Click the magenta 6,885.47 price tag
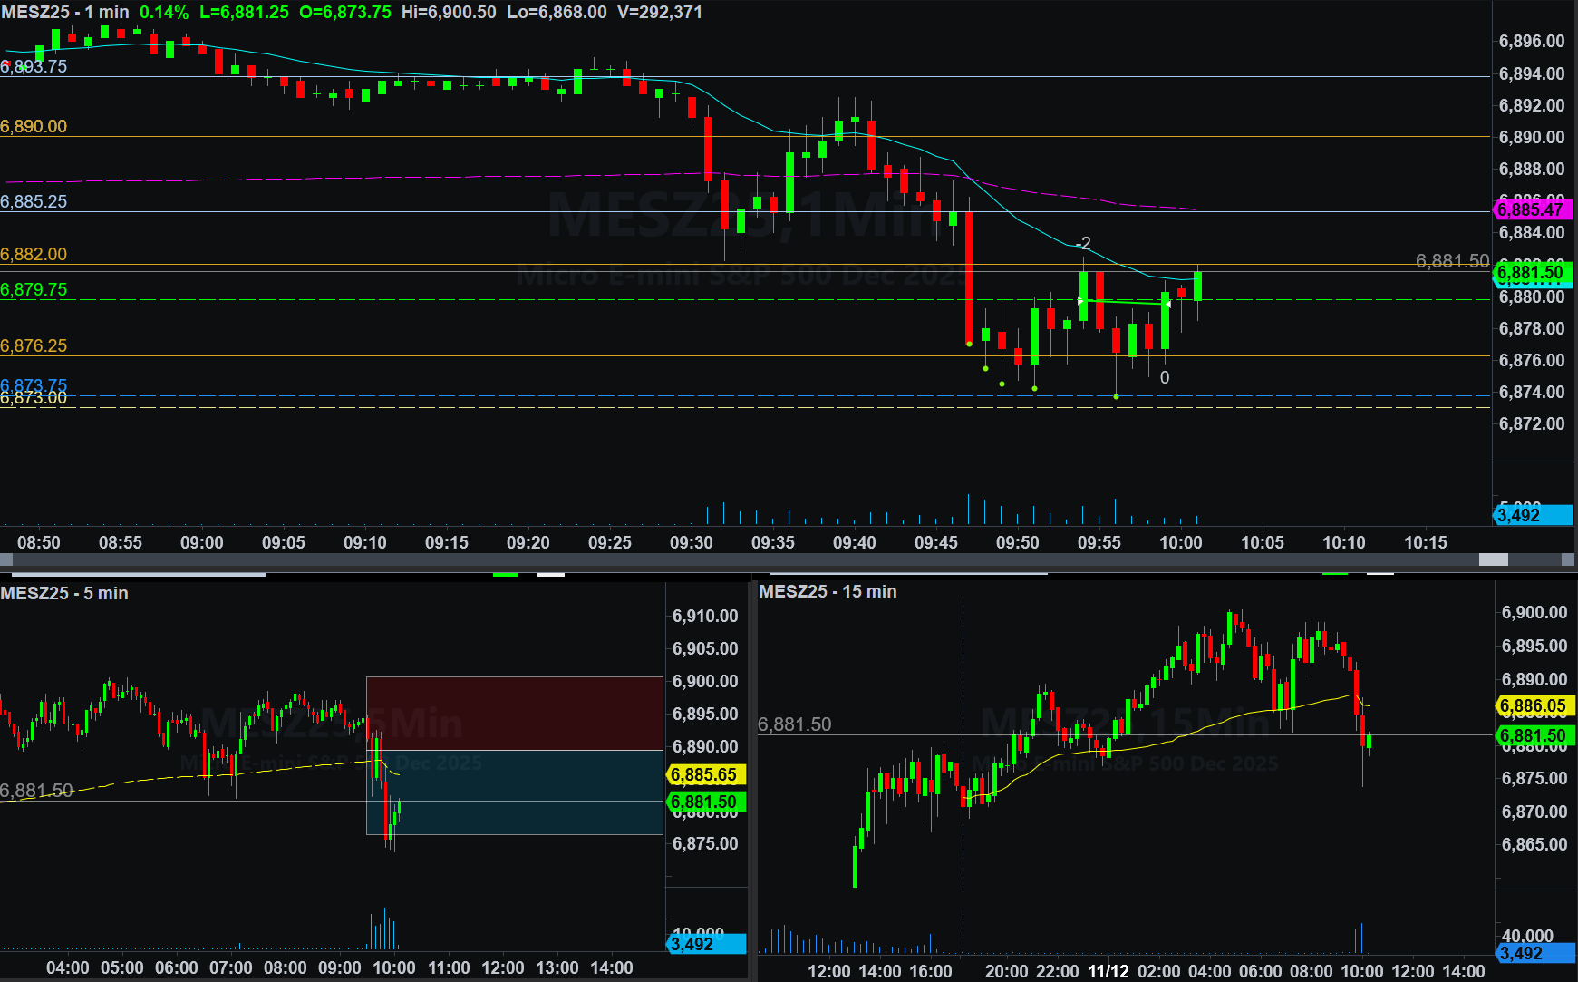 [1531, 209]
